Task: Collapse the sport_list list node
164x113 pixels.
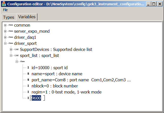Action: point(11,55)
